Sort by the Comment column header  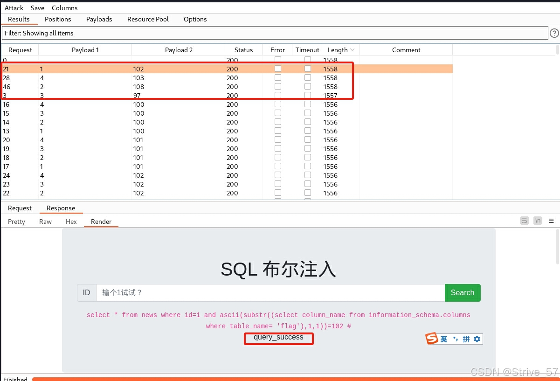point(406,50)
